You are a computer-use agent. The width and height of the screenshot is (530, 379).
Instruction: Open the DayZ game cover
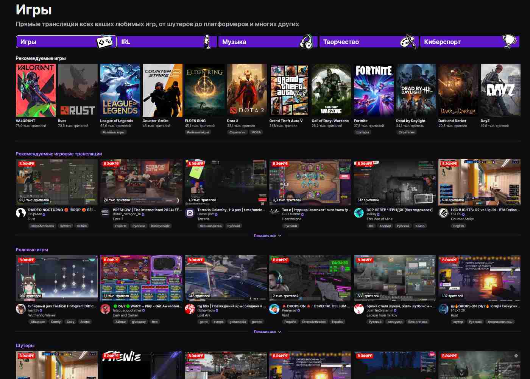coord(500,90)
